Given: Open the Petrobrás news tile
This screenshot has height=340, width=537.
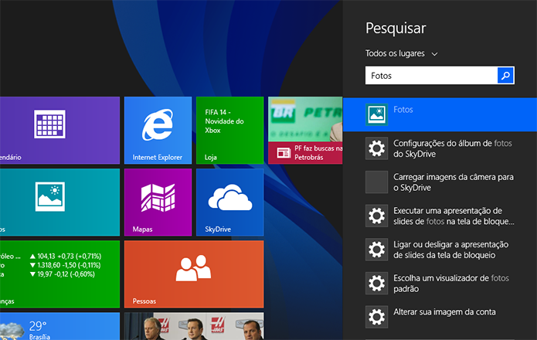Looking at the screenshot, I should (x=305, y=130).
